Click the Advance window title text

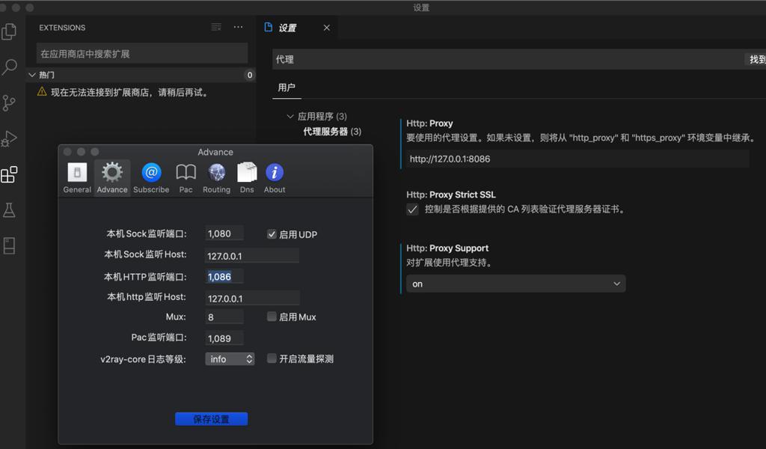pyautogui.click(x=215, y=152)
